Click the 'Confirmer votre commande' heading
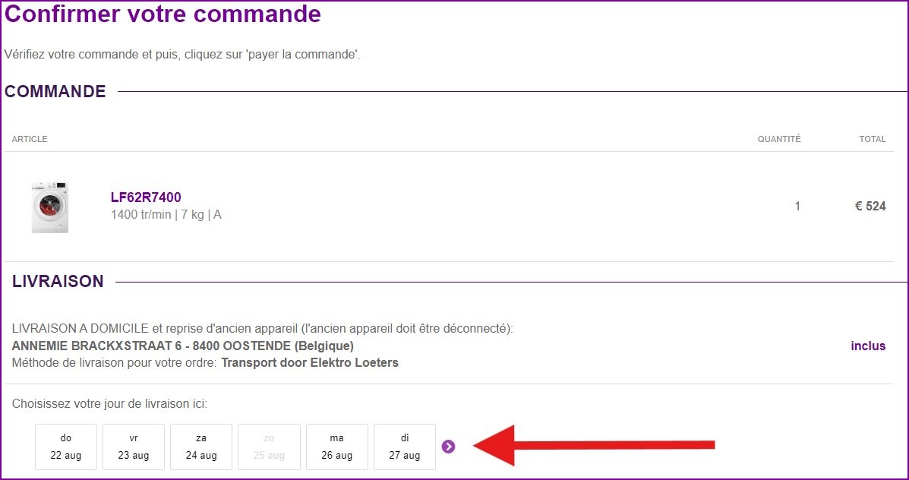This screenshot has height=480, width=909. (x=163, y=14)
